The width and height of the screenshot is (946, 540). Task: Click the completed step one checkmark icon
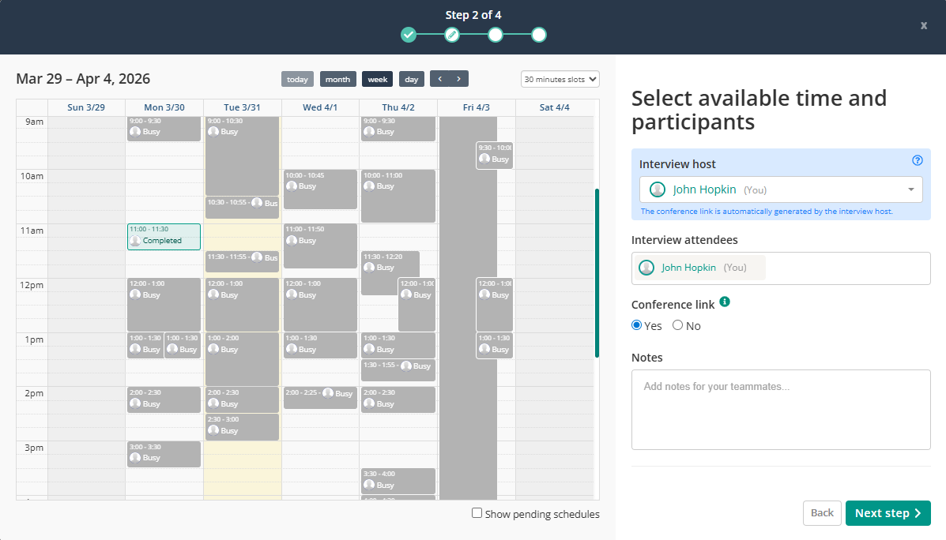(x=409, y=35)
